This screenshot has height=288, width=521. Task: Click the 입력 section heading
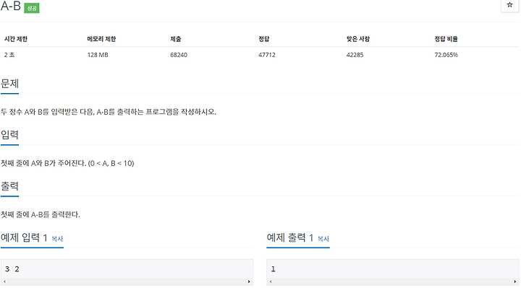9,135
